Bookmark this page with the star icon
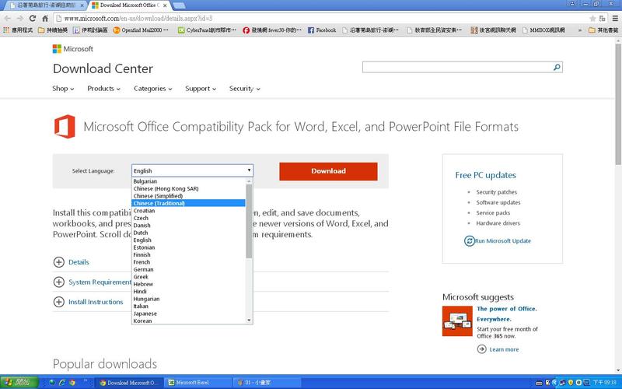The height and width of the screenshot is (389, 622). [592, 18]
